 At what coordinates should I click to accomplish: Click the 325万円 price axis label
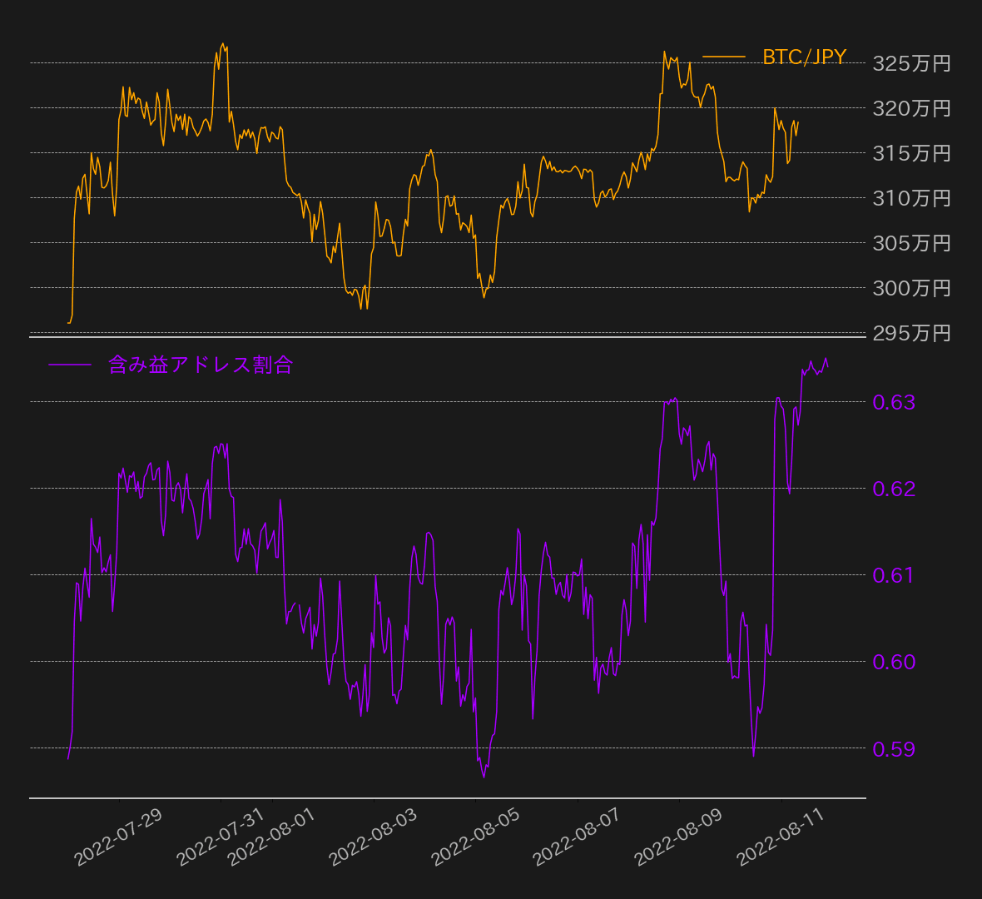pyautogui.click(x=911, y=63)
